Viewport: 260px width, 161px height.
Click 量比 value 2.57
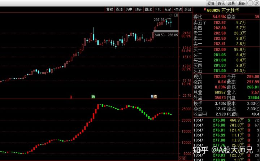click(x=255, y=92)
